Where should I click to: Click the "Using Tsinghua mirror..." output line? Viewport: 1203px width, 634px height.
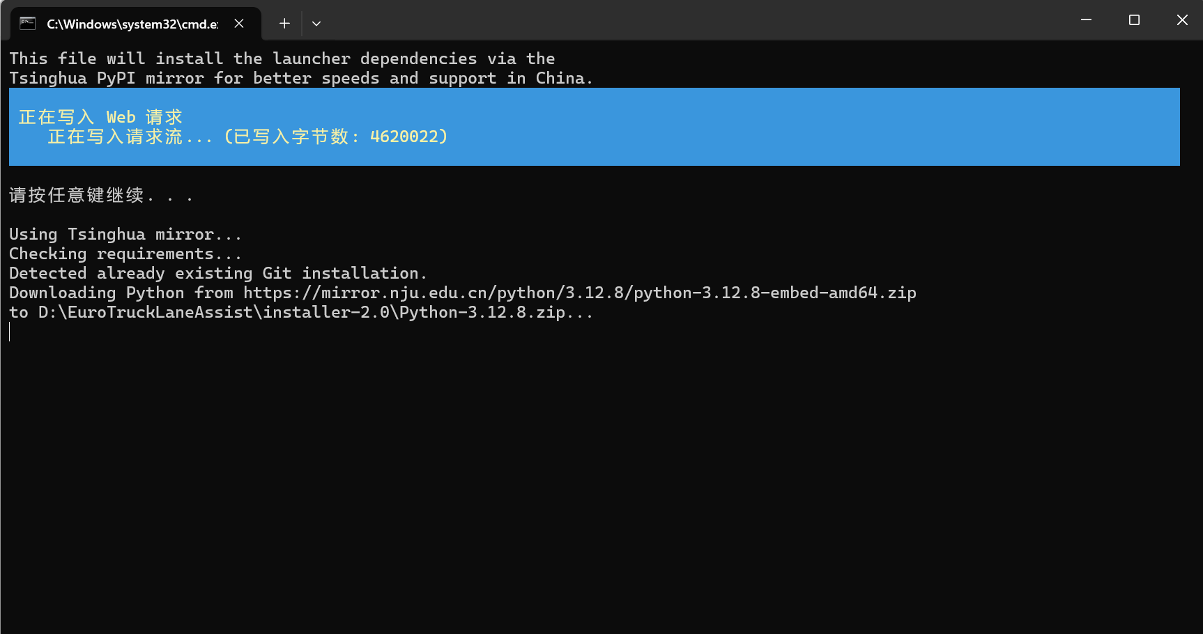coord(125,234)
